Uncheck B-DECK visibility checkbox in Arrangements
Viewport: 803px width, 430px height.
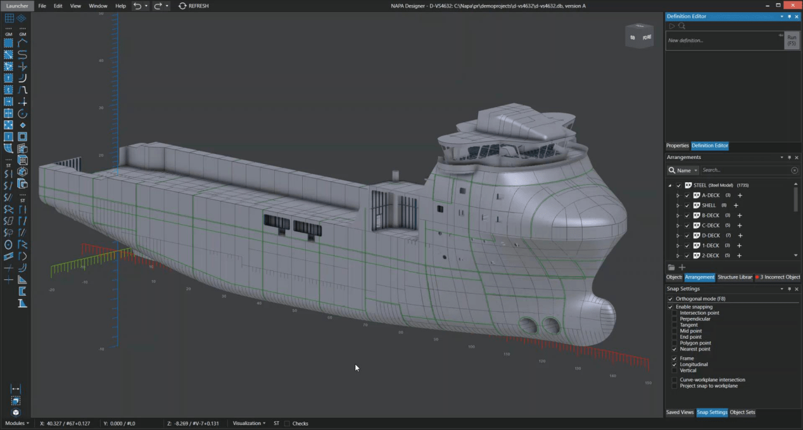[x=687, y=215]
